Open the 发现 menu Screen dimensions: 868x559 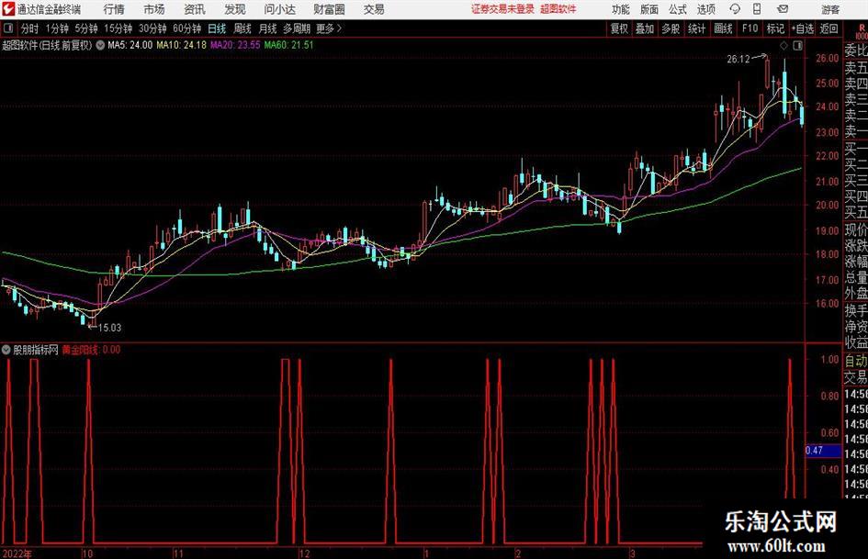pos(235,9)
